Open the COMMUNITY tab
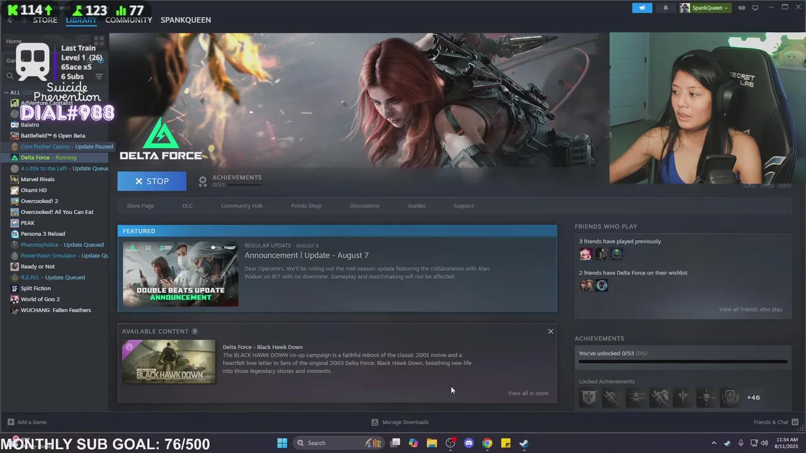This screenshot has width=806, height=453. 128,20
